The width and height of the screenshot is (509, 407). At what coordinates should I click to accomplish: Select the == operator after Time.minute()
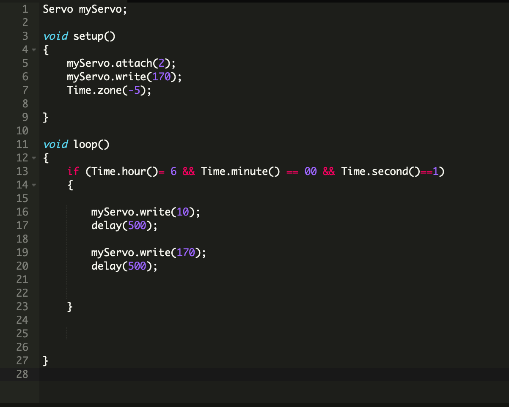[293, 171]
